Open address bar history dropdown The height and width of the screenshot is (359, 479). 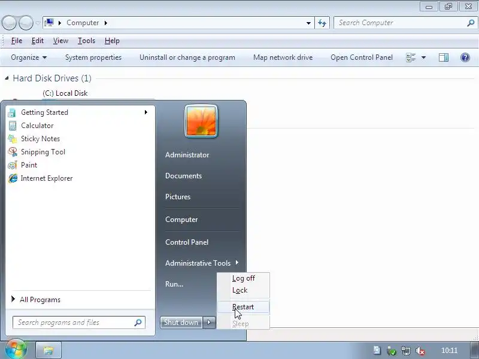308,23
